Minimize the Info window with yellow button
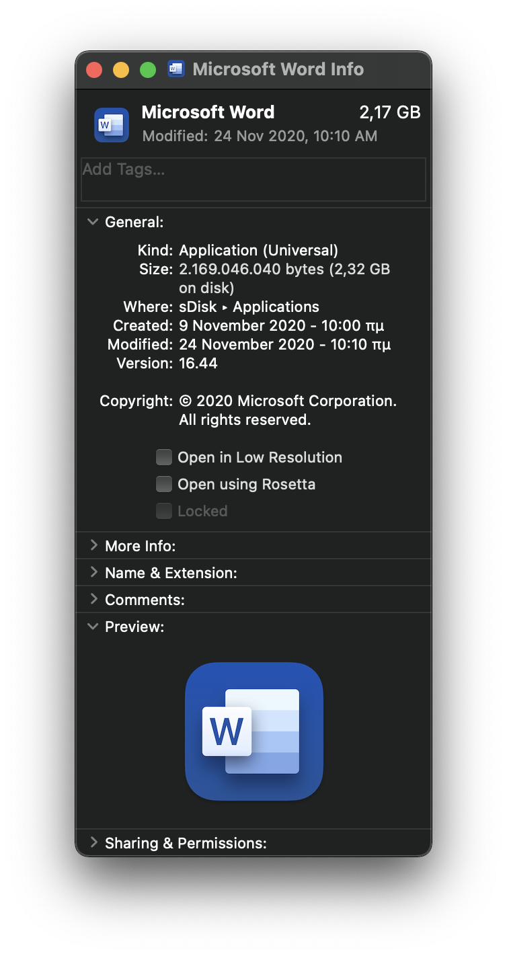The height and width of the screenshot is (956, 507). (x=121, y=69)
